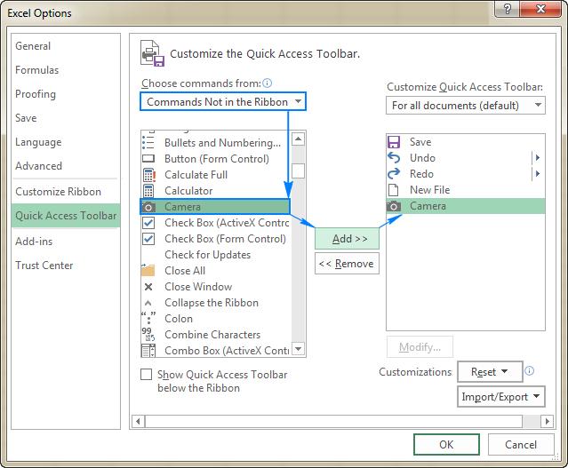
Task: Click the Check Box (Form Control) icon
Action: click(x=148, y=239)
